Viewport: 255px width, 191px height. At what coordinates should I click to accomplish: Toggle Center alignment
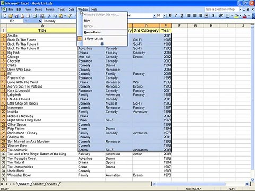194,16
